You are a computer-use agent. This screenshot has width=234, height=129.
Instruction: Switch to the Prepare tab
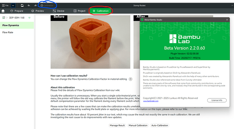(17, 11)
